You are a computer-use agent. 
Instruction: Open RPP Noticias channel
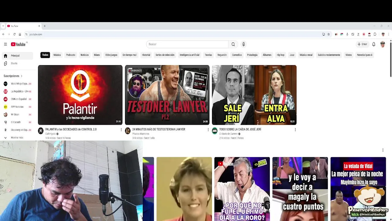(17, 107)
